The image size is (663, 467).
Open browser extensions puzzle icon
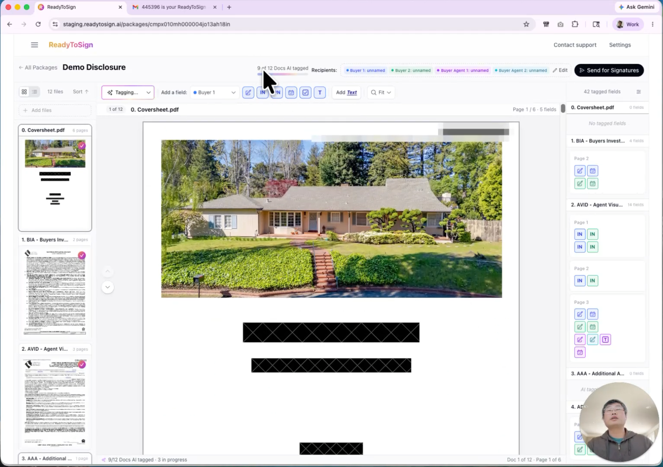point(575,24)
